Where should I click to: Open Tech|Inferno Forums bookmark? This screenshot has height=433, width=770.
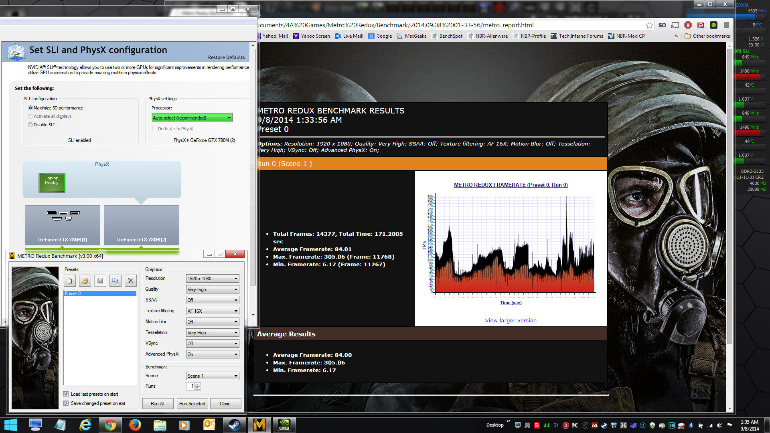[x=577, y=36]
